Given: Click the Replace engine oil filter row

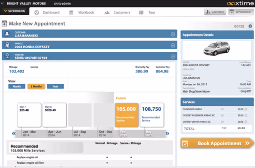Looking at the screenshot, I should 90,163.
